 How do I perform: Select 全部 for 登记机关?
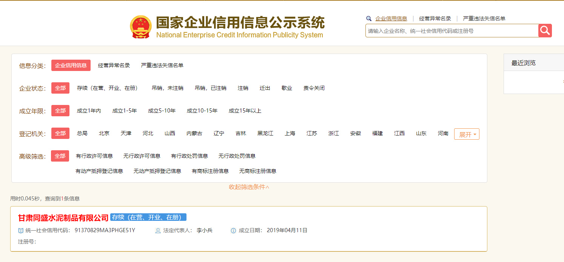pyautogui.click(x=60, y=133)
